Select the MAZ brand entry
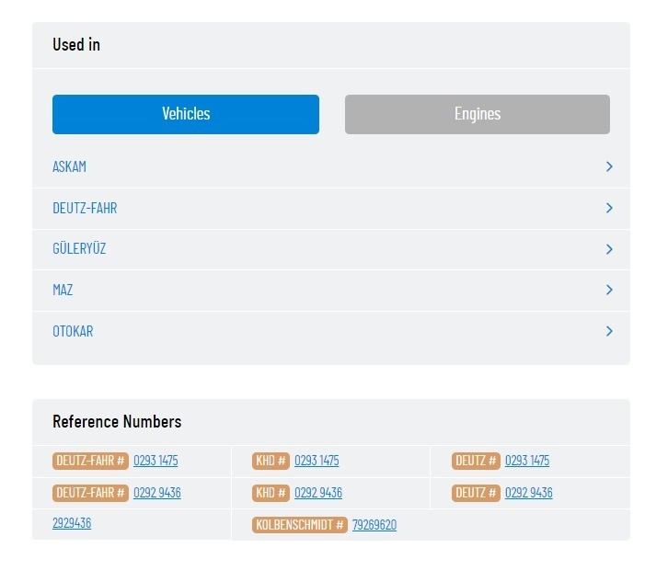Image resolution: width=668 pixels, height=582 pixels. click(63, 290)
